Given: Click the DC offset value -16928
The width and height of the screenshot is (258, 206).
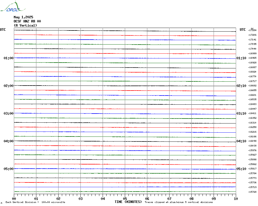Looking at the screenshot, I should pos(252,63).
